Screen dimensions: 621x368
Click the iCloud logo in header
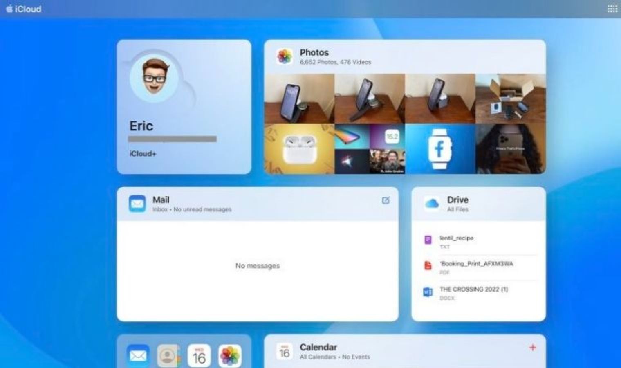[x=24, y=9]
